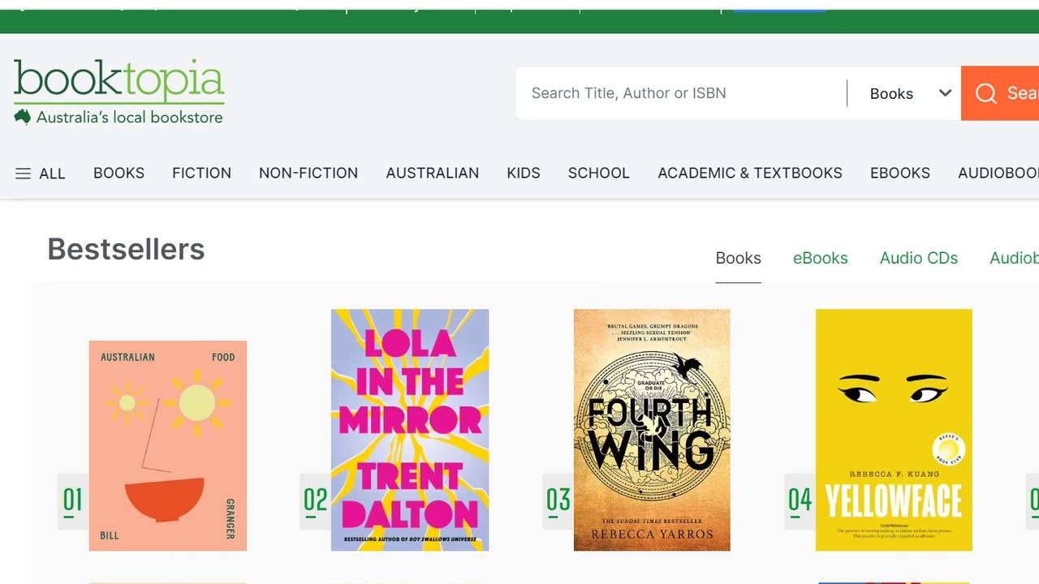Viewport: 1039px width, 584px height.
Task: Click the Bestsellers heading
Action: click(x=126, y=249)
